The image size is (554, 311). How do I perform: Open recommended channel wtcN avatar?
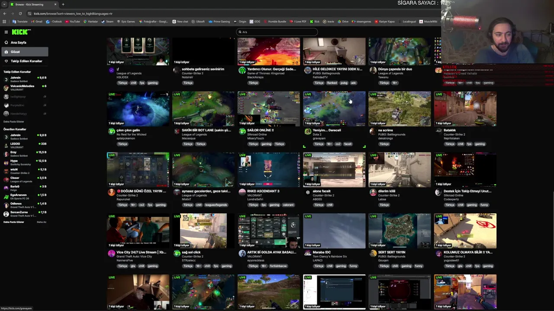coord(6,171)
